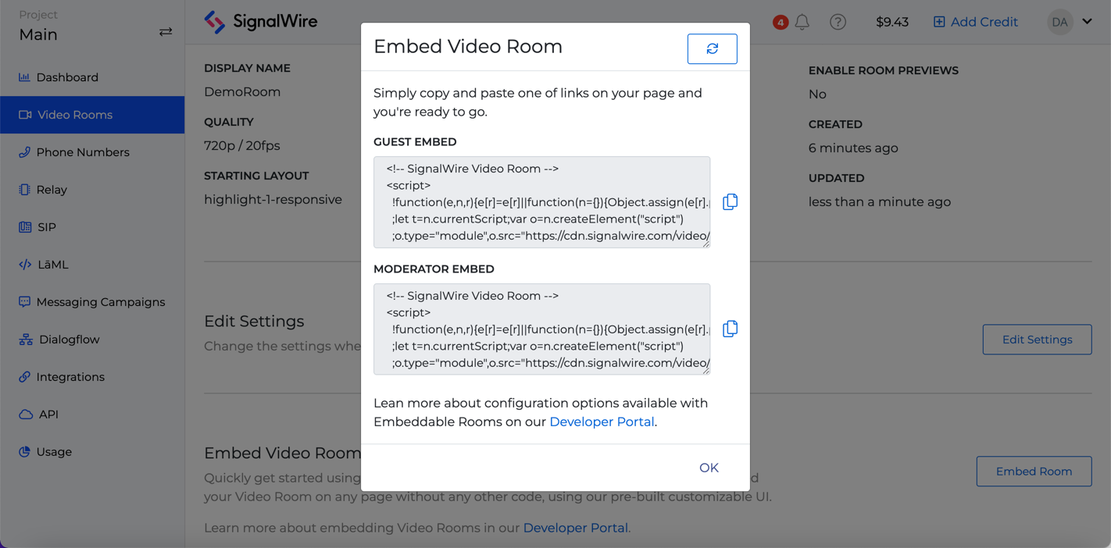Click inside the Guest Embed code box

(541, 202)
